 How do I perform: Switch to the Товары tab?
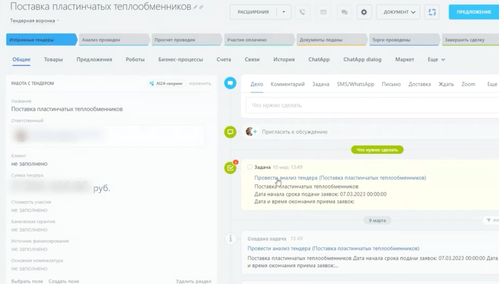click(x=53, y=60)
